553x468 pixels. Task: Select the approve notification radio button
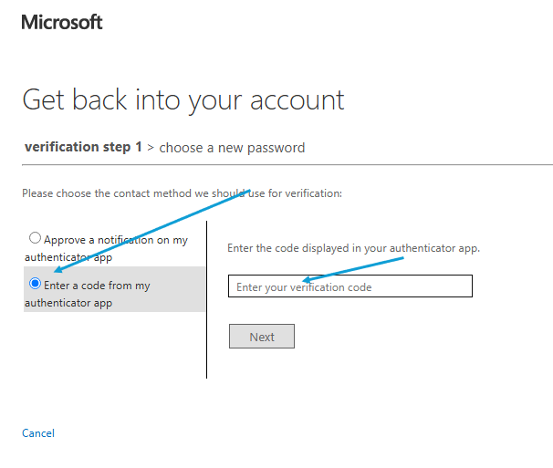click(x=35, y=238)
